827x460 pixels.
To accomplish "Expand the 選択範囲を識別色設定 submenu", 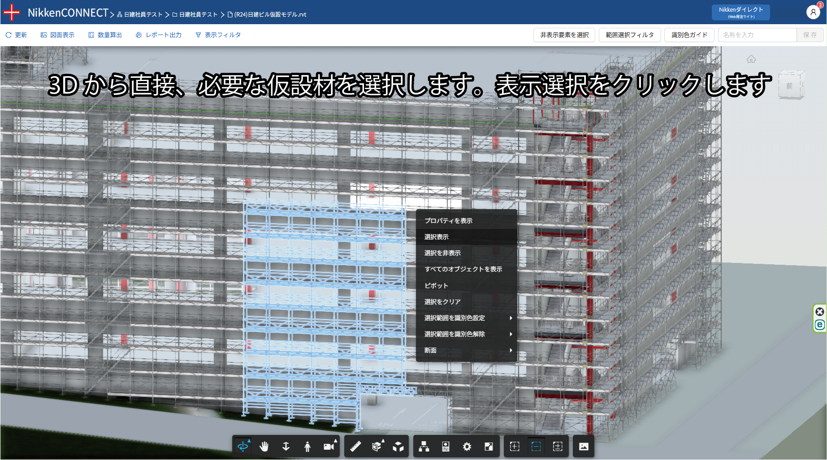I will pos(467,318).
